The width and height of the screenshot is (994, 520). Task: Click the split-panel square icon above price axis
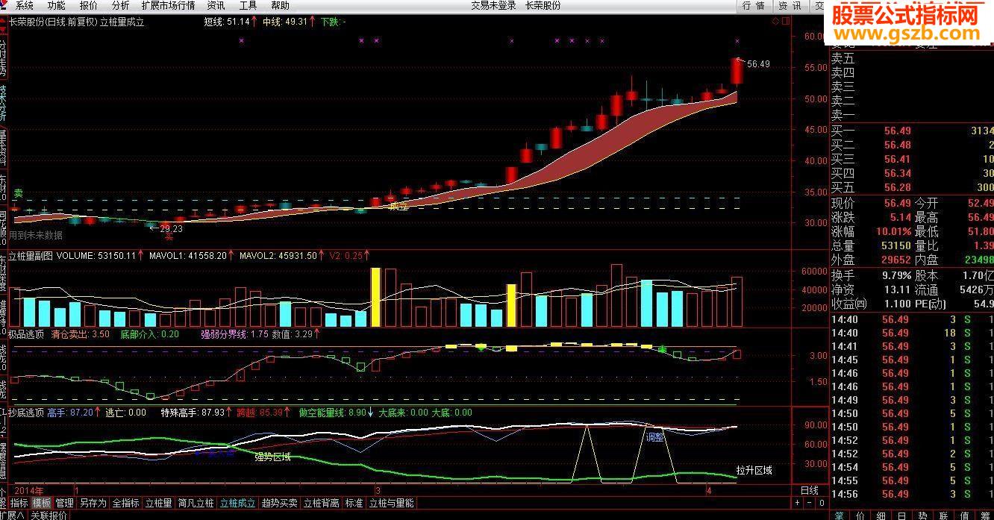[x=784, y=22]
